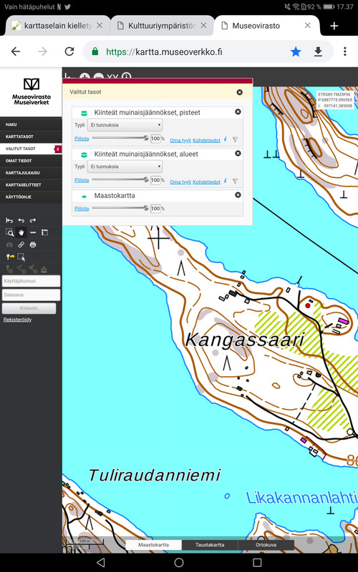Focus the Salasana password field
This screenshot has width=358, height=572.
(x=31, y=295)
